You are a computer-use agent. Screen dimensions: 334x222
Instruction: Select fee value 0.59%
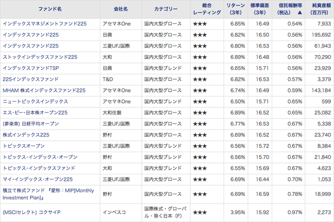tap(295, 91)
